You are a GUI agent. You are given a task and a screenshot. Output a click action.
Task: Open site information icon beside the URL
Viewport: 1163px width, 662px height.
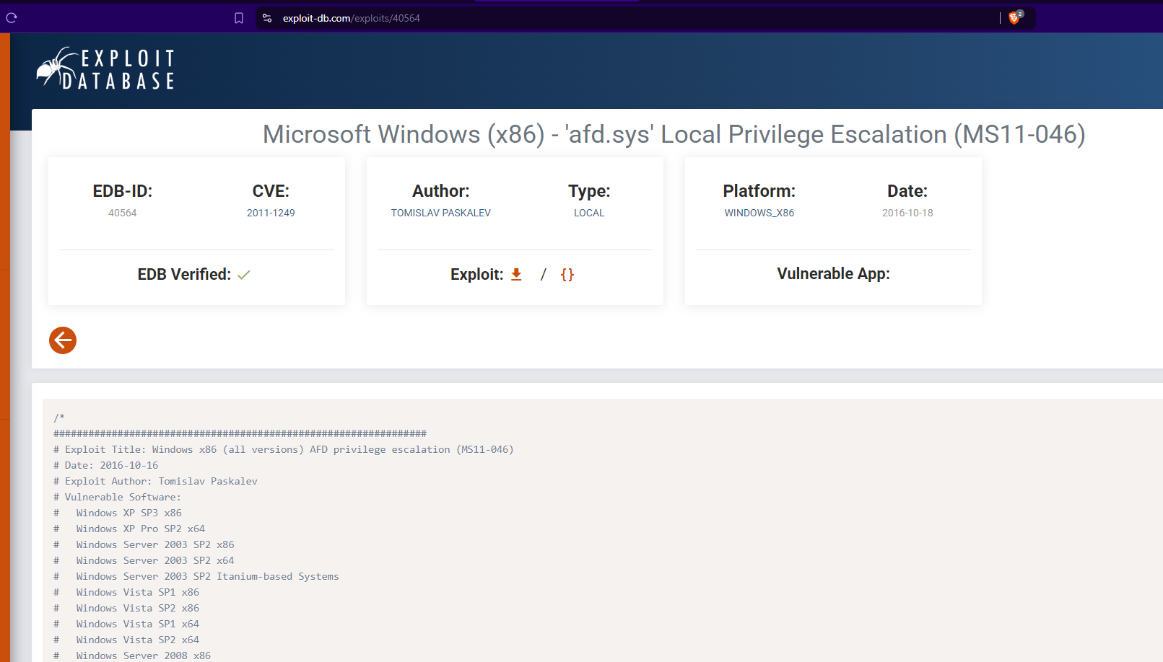[x=267, y=18]
